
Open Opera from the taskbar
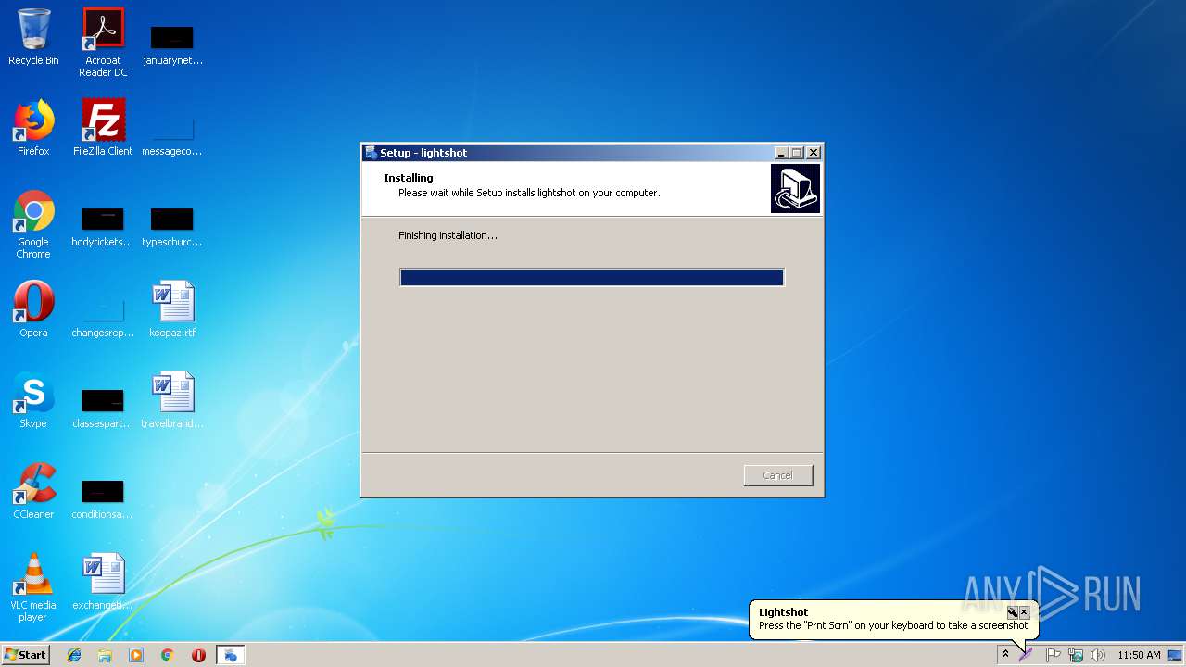[x=198, y=655]
